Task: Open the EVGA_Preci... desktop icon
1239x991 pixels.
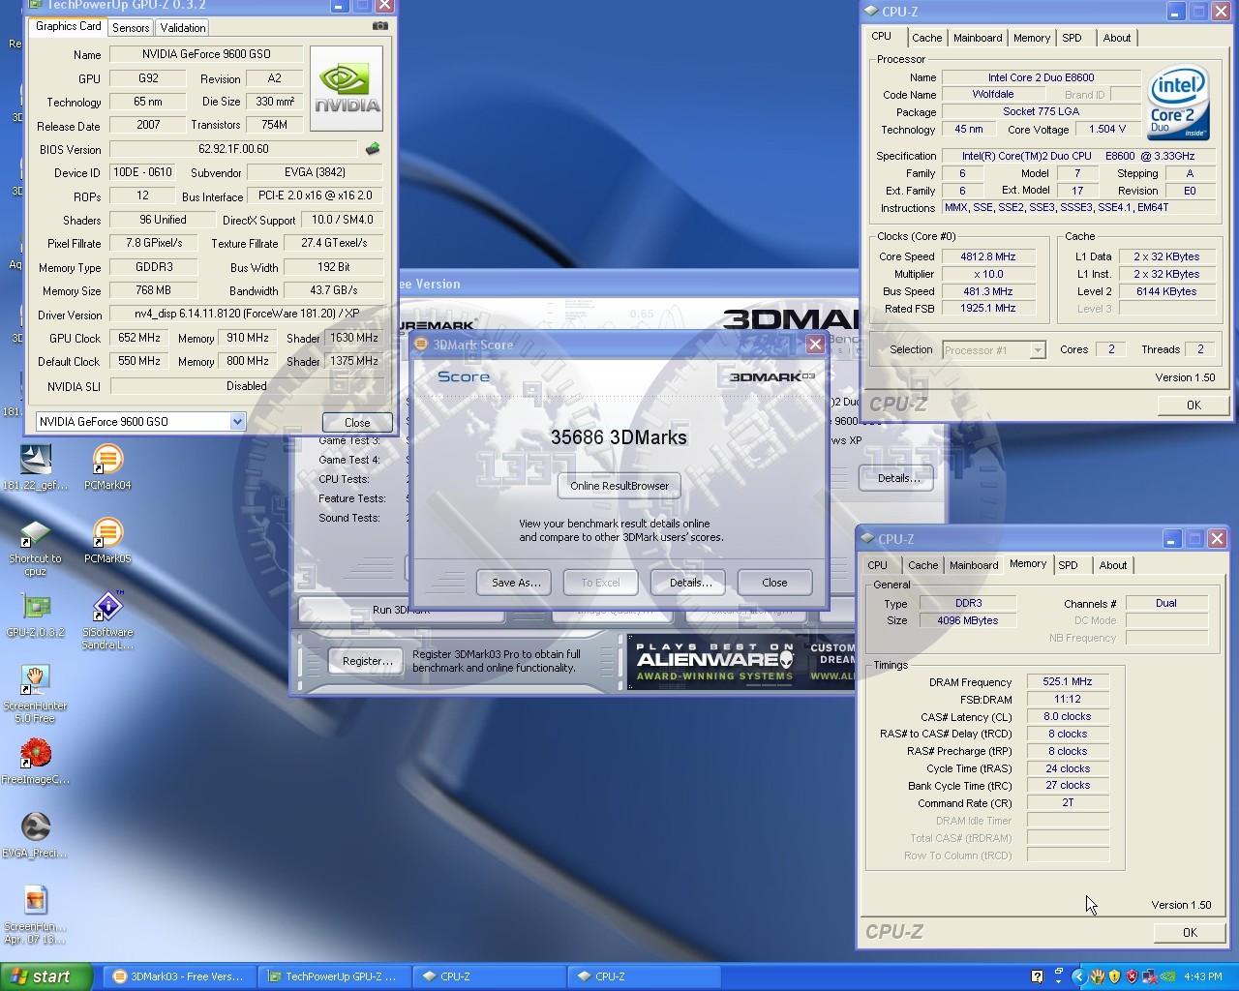Action: [x=36, y=835]
